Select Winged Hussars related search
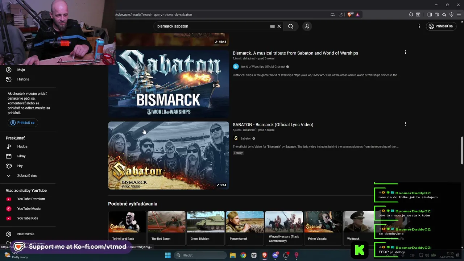Screen dimensions: 464x261 click(284, 228)
